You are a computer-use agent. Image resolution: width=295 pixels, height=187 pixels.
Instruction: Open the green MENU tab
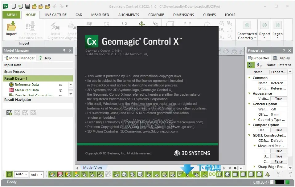point(11,15)
